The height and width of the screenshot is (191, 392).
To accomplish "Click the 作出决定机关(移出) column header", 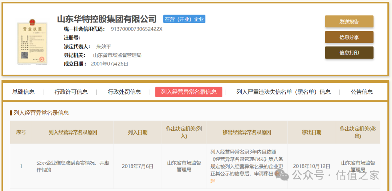I will 358,133.
